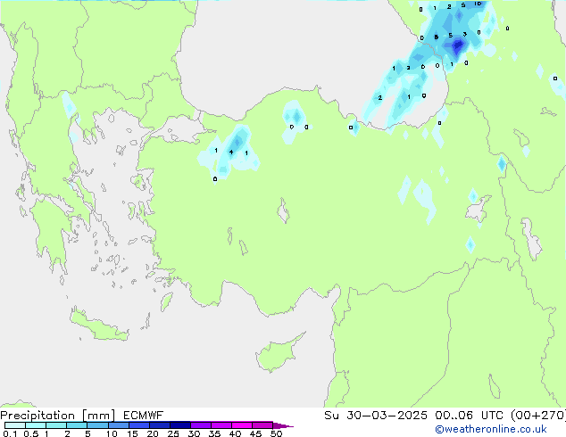Click the '50' legend scale label

276,433
